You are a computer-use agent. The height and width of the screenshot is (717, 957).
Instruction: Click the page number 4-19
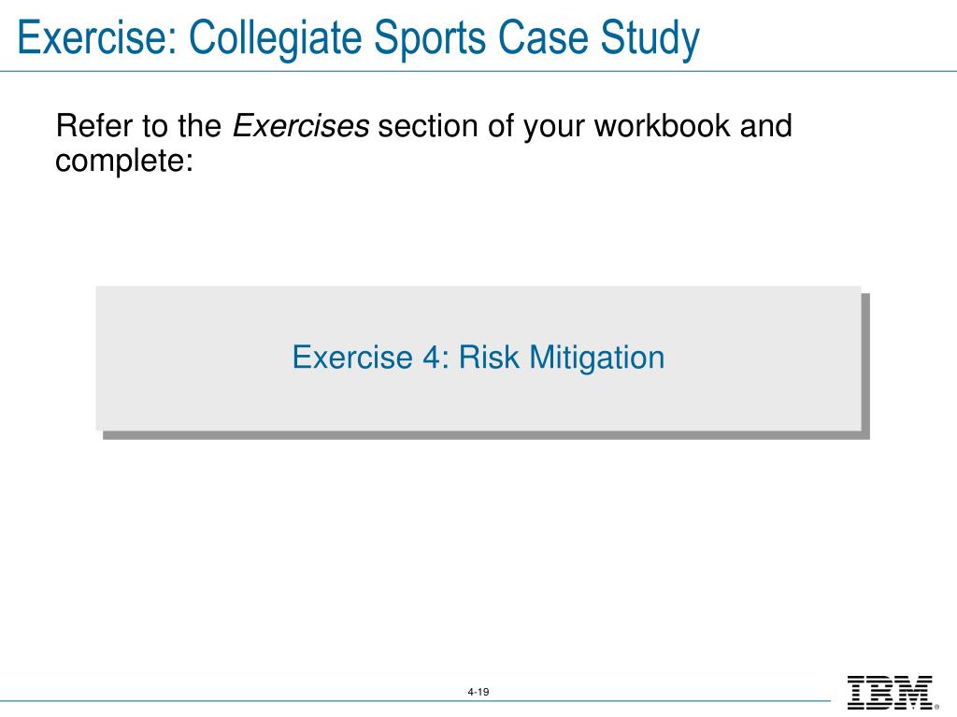point(478,692)
